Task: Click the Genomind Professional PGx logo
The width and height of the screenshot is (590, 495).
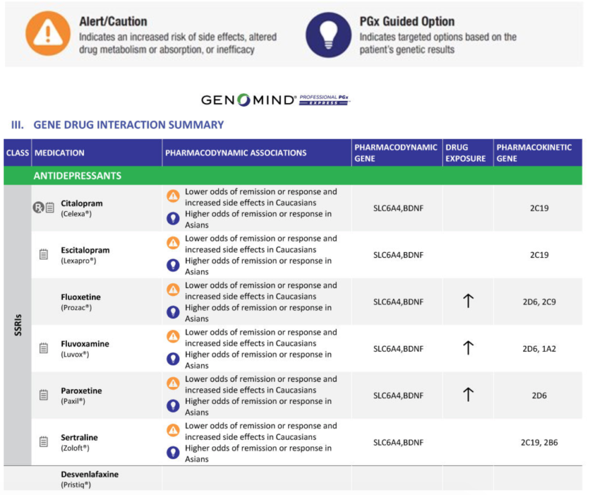Action: tap(275, 100)
